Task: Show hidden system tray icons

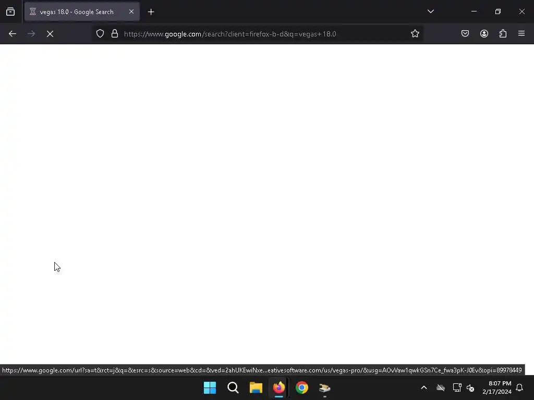Action: 424,387
